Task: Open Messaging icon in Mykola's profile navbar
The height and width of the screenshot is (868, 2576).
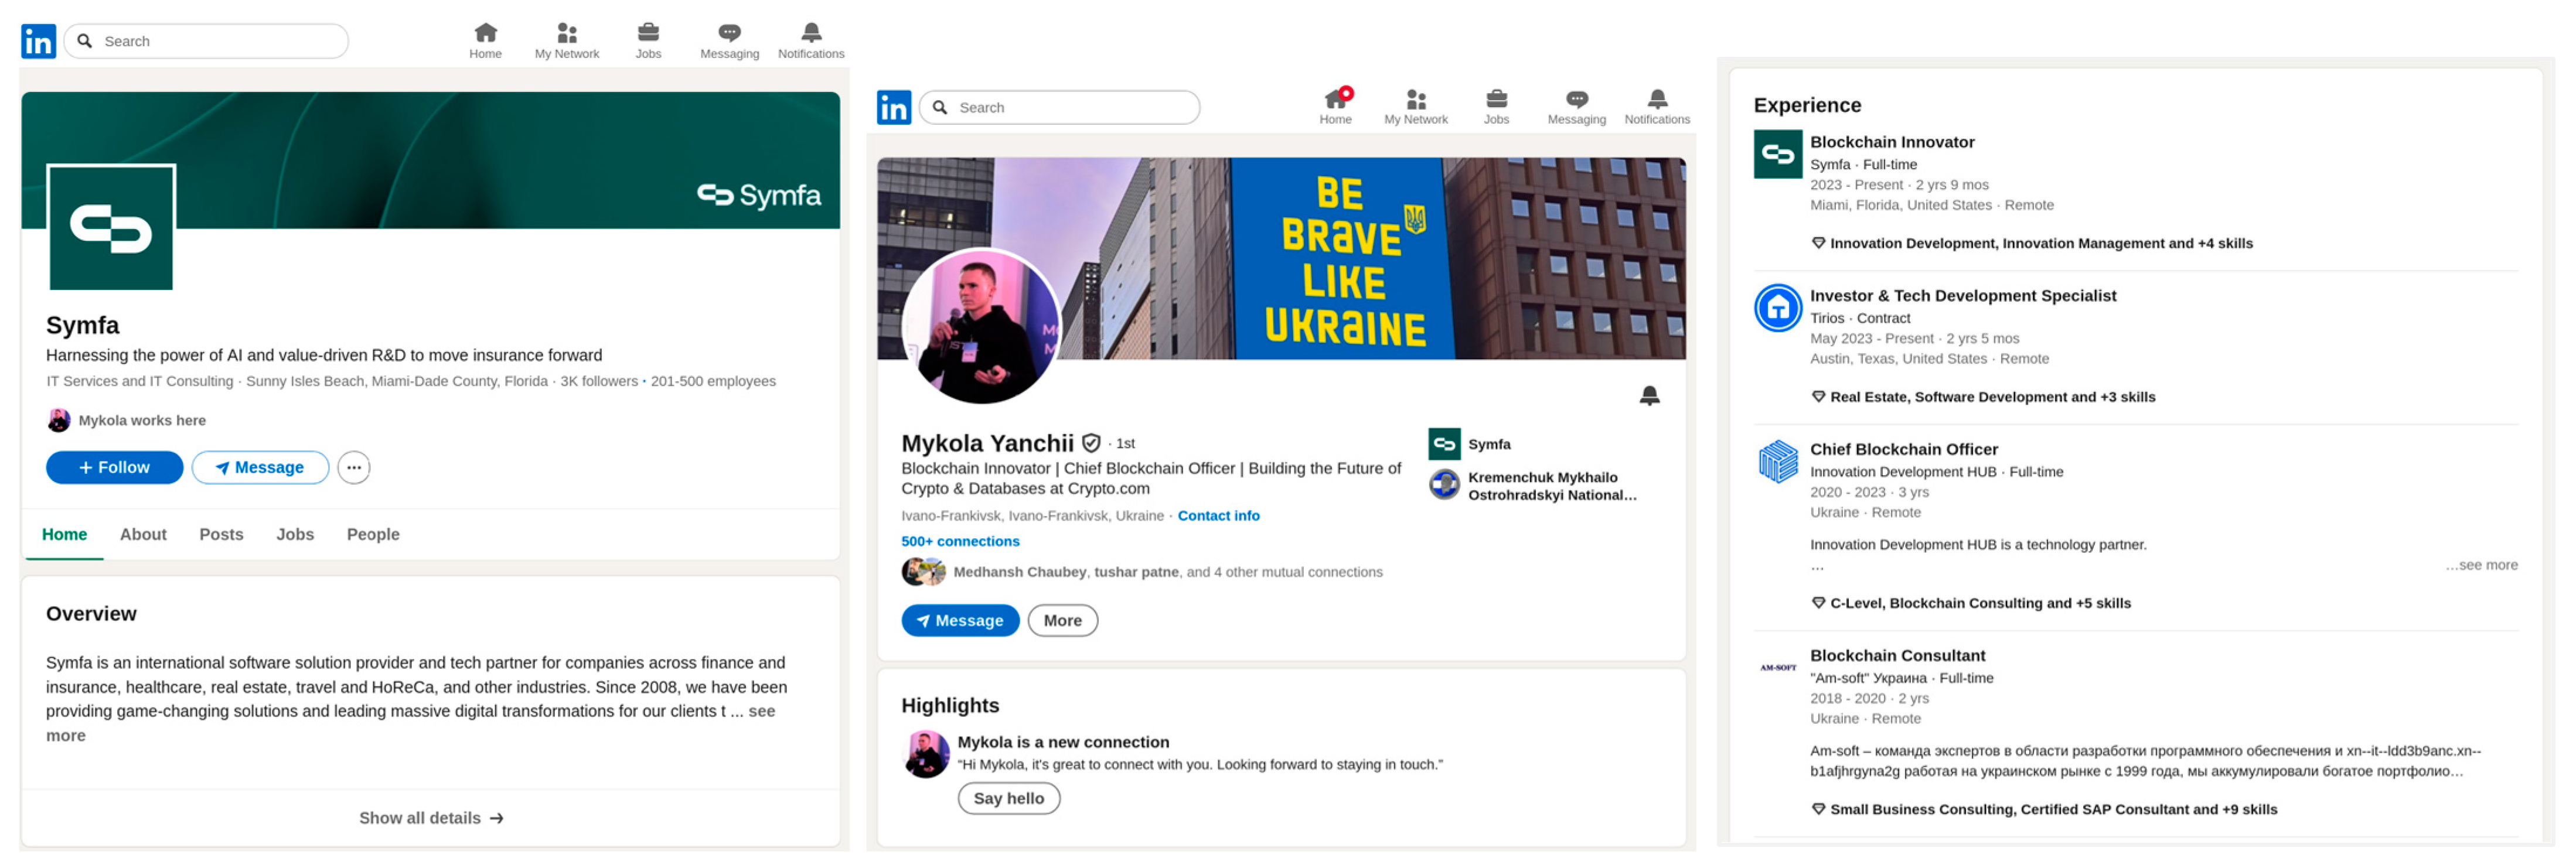Action: coord(1576,99)
